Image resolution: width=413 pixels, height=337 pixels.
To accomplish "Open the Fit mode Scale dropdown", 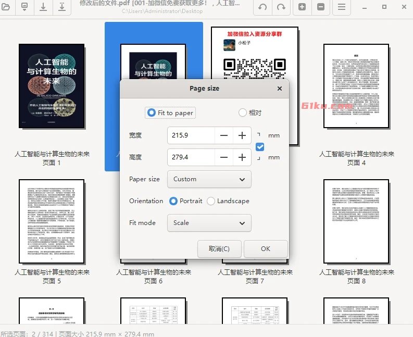I will [x=209, y=223].
